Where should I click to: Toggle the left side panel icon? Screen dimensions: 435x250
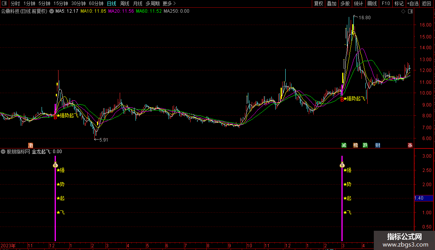point(4,3)
